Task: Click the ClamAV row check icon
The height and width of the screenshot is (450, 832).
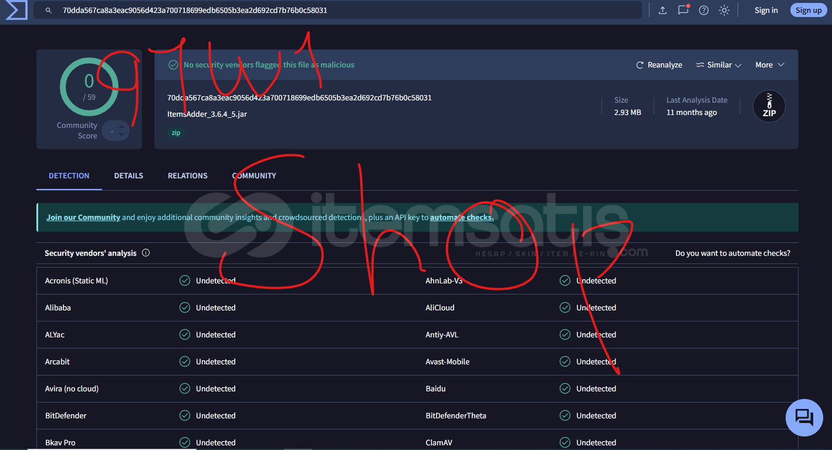Action: (565, 442)
